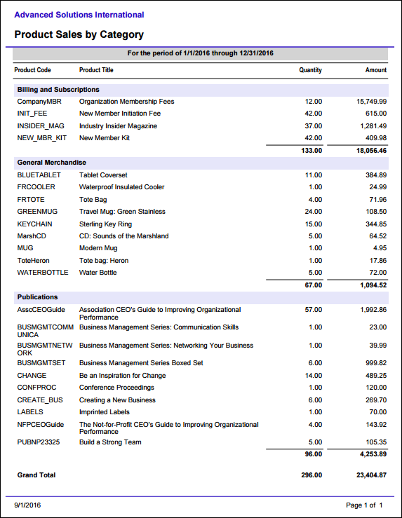Click the CompanyMBR product code
This screenshot has height=518, width=402.
click(x=39, y=102)
